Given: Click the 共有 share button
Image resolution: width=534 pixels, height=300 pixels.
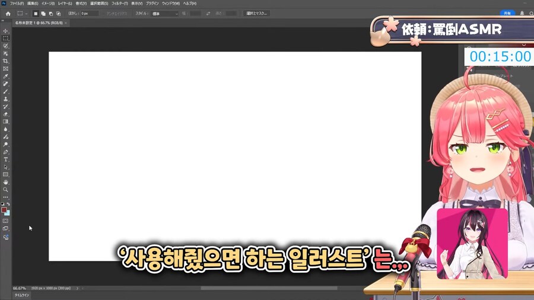Looking at the screenshot, I should coord(507,13).
